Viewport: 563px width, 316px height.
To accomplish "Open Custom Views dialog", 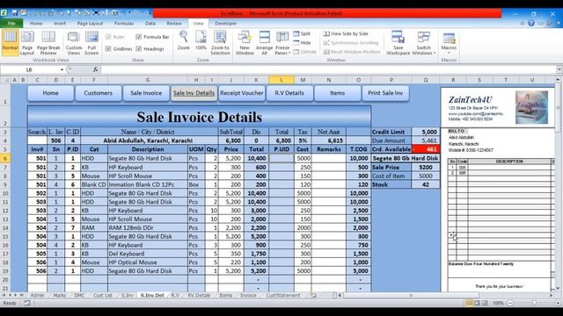I will [74, 43].
